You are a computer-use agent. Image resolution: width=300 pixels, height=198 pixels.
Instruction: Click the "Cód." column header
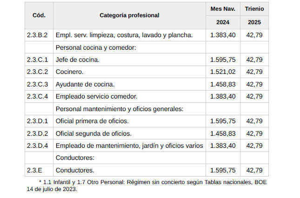pos(39,15)
